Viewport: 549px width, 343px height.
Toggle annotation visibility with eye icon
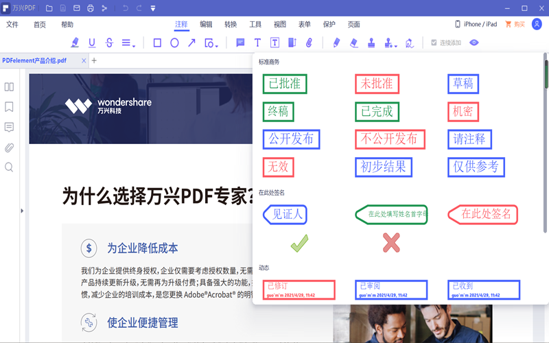[x=474, y=43]
